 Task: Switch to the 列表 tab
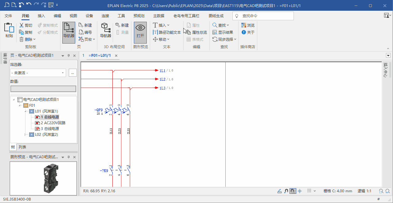coord(22,147)
